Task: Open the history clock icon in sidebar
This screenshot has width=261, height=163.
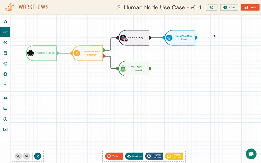Action: point(5,43)
